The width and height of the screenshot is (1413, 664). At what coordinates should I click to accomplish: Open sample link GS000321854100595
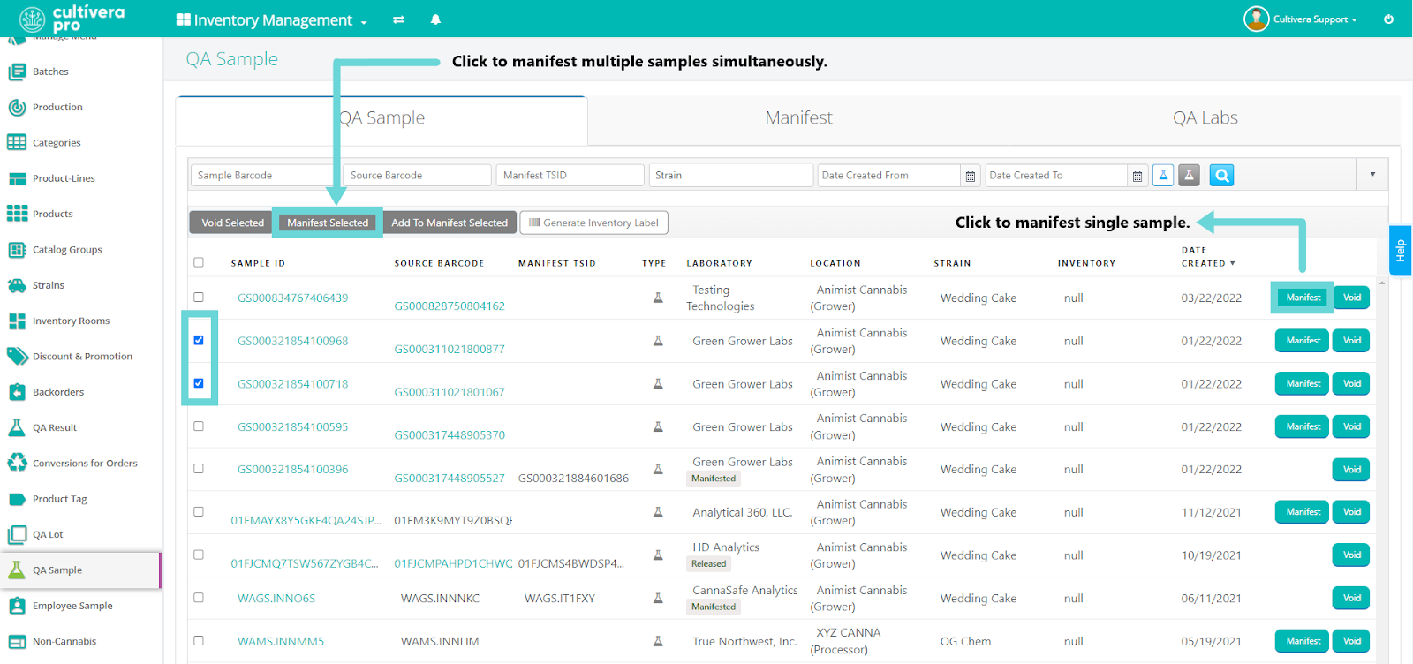292,426
